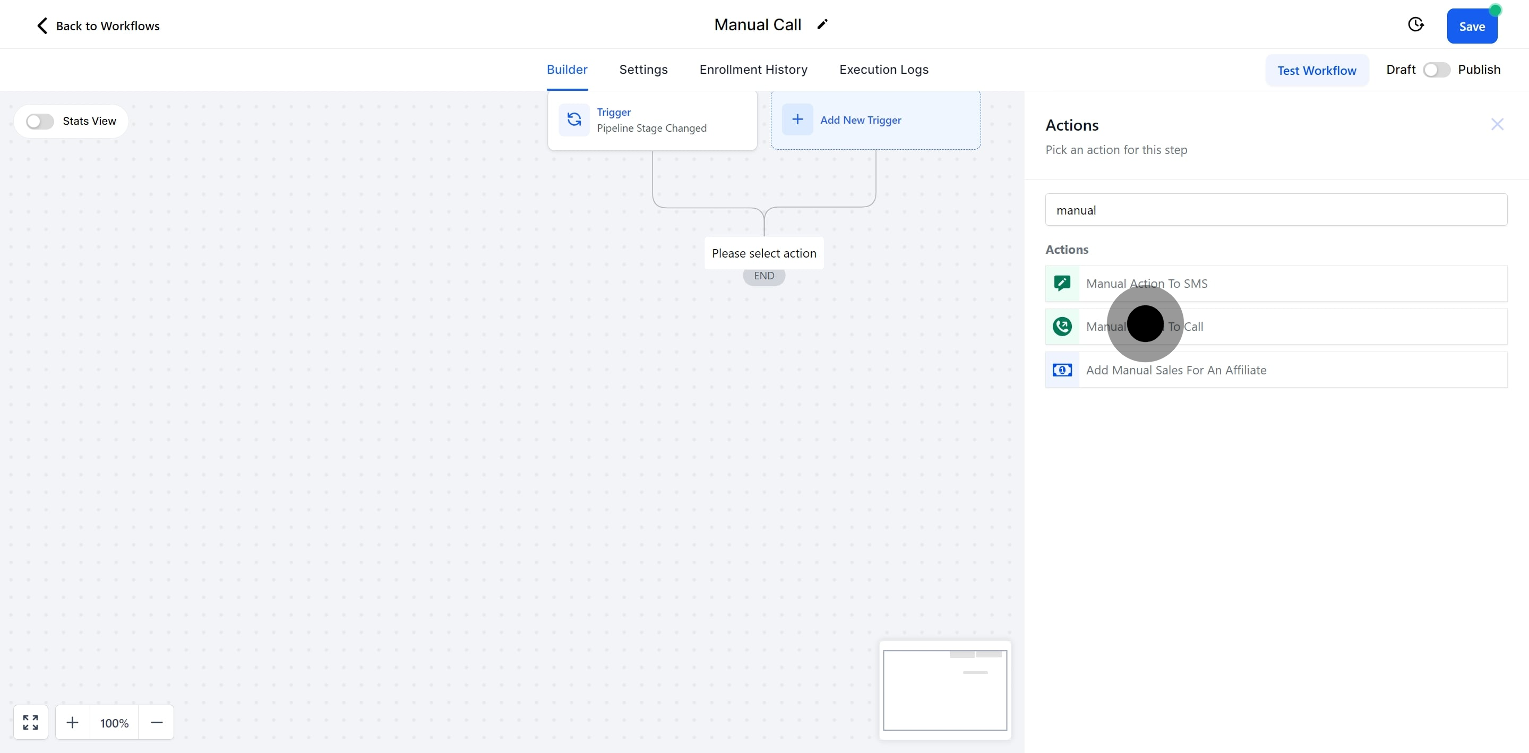Open the Settings tab
This screenshot has height=753, width=1529.
643,70
